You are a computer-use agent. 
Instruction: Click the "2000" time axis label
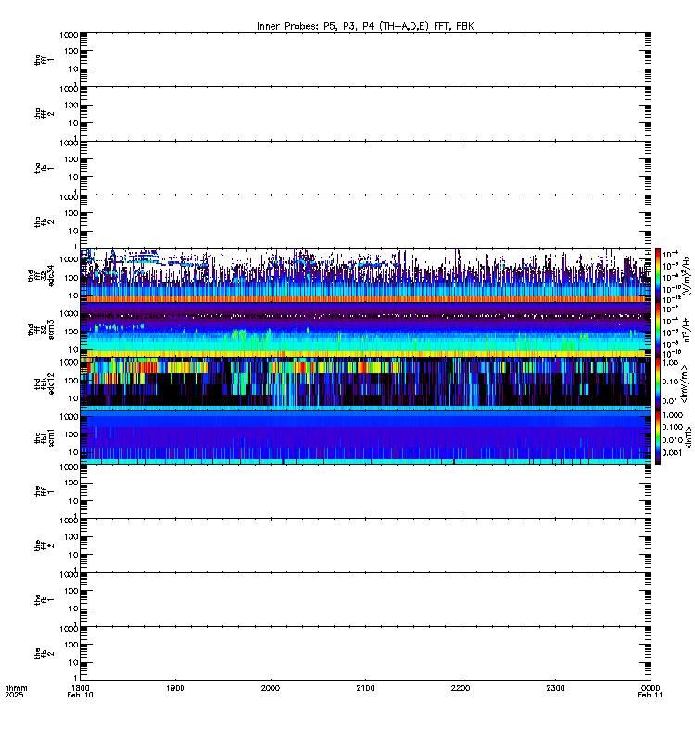(271, 688)
